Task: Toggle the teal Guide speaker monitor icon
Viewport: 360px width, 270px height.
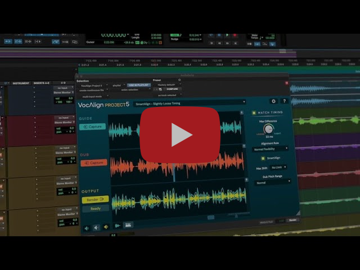Action: pos(87,228)
